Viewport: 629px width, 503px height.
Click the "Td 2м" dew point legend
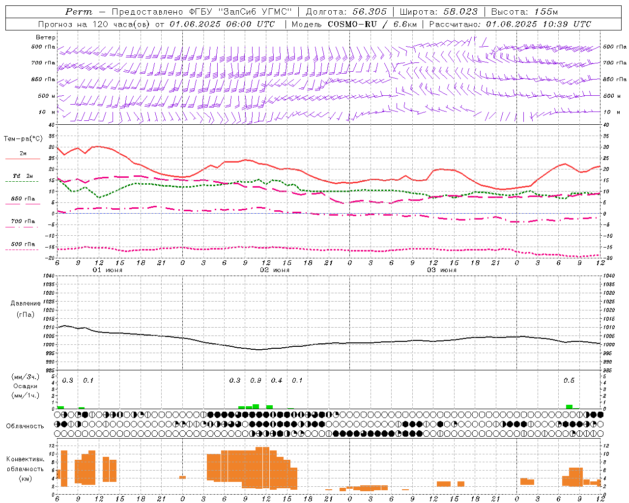point(23,176)
